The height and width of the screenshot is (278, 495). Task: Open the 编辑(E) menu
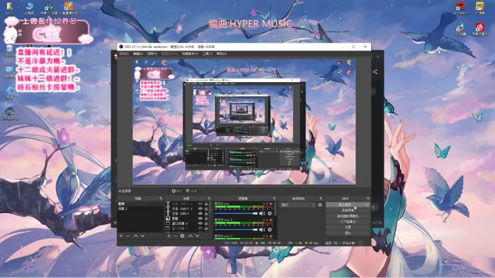coord(138,54)
